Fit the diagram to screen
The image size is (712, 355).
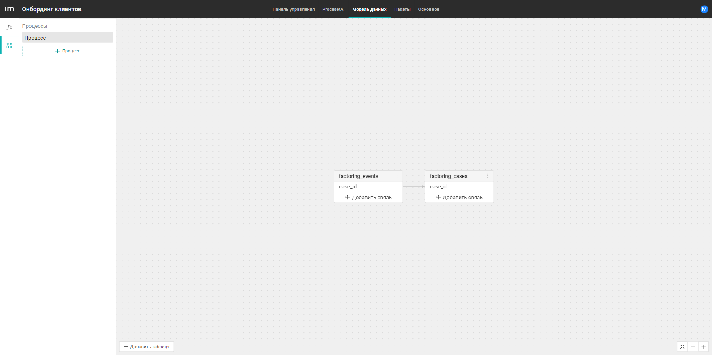(682, 347)
